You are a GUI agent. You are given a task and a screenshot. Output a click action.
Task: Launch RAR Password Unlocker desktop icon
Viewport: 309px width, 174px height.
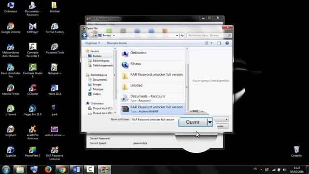(x=55, y=153)
